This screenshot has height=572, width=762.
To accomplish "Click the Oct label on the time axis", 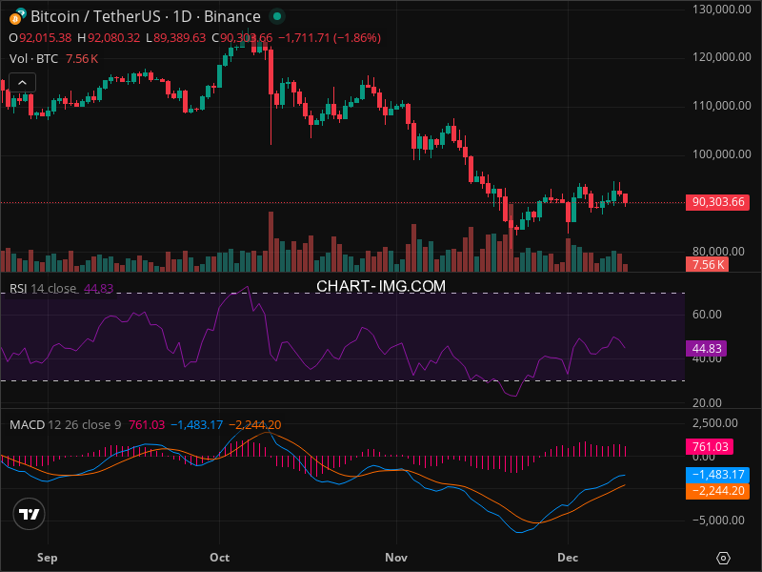I will point(220,556).
